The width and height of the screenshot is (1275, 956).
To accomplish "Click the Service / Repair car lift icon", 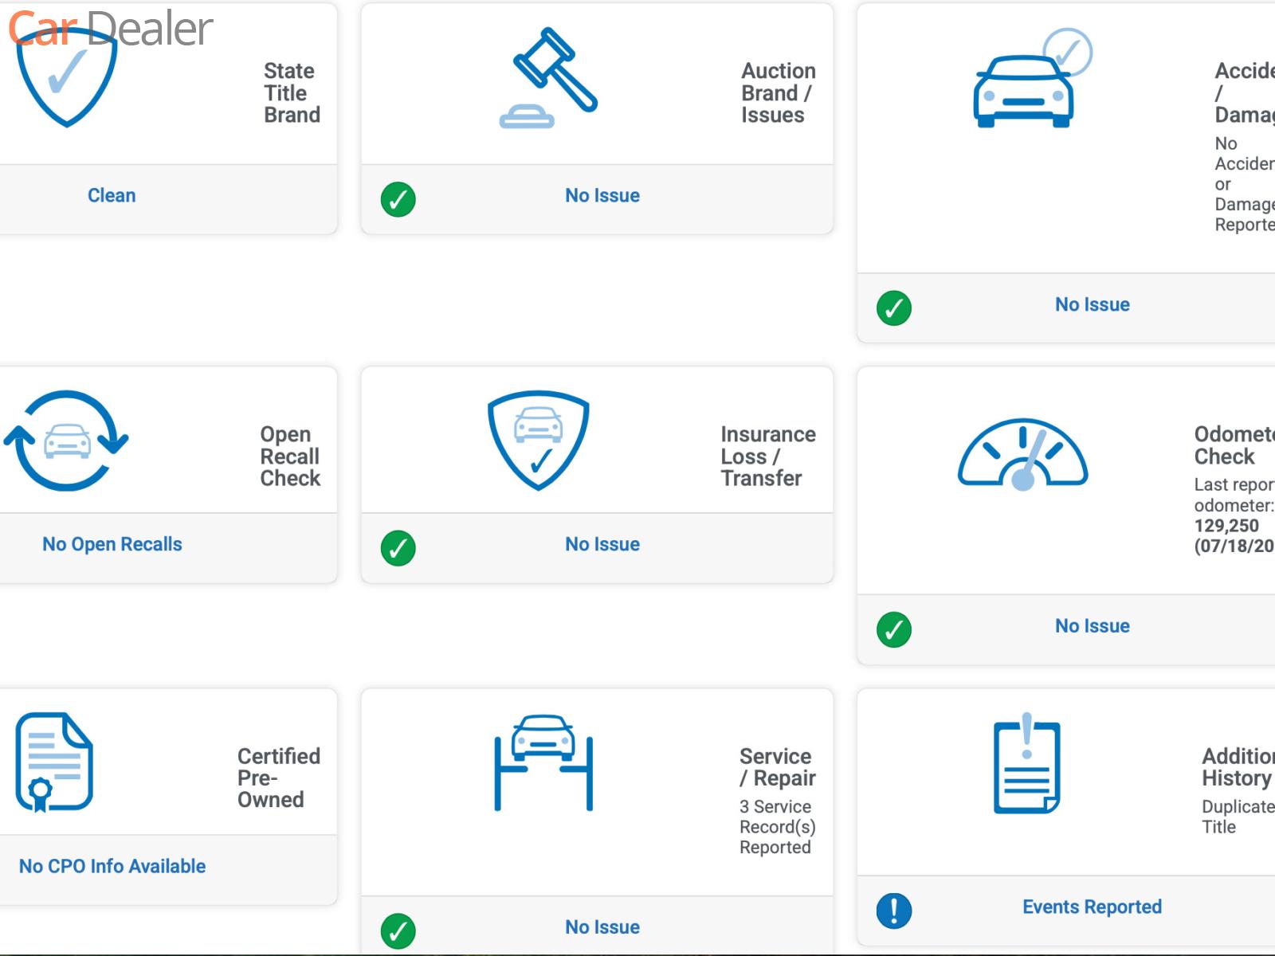I will [543, 762].
